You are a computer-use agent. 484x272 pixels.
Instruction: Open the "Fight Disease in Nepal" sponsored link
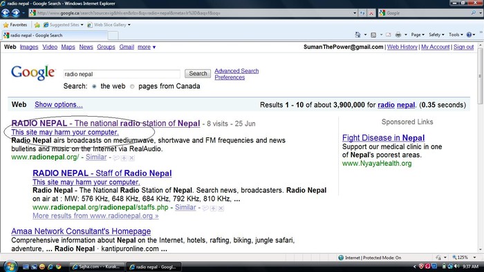[383, 138]
